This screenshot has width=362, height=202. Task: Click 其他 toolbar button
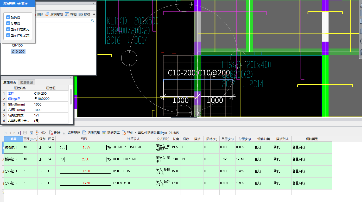128,133
